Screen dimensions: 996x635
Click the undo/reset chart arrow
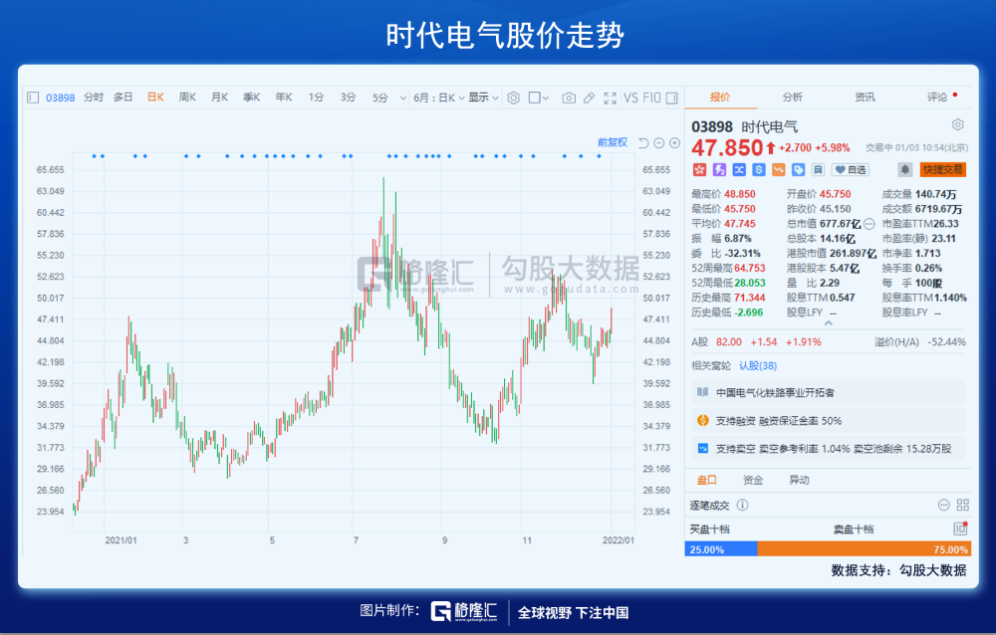[x=643, y=143]
